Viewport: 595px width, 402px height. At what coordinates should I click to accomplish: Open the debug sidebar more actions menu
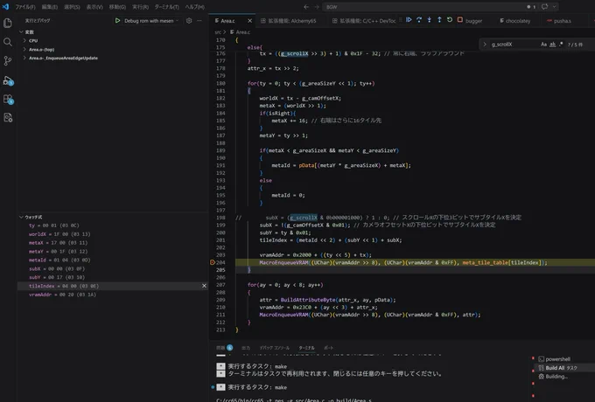(x=199, y=21)
